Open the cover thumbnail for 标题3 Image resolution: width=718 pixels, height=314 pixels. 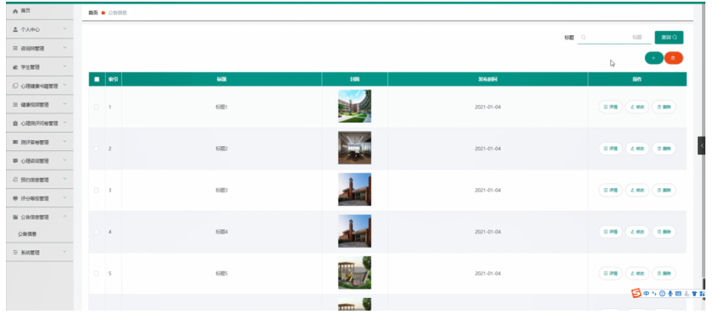tap(354, 189)
